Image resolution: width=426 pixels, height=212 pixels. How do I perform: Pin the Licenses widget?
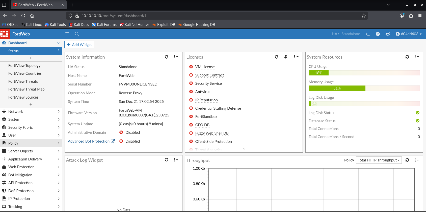[286, 57]
